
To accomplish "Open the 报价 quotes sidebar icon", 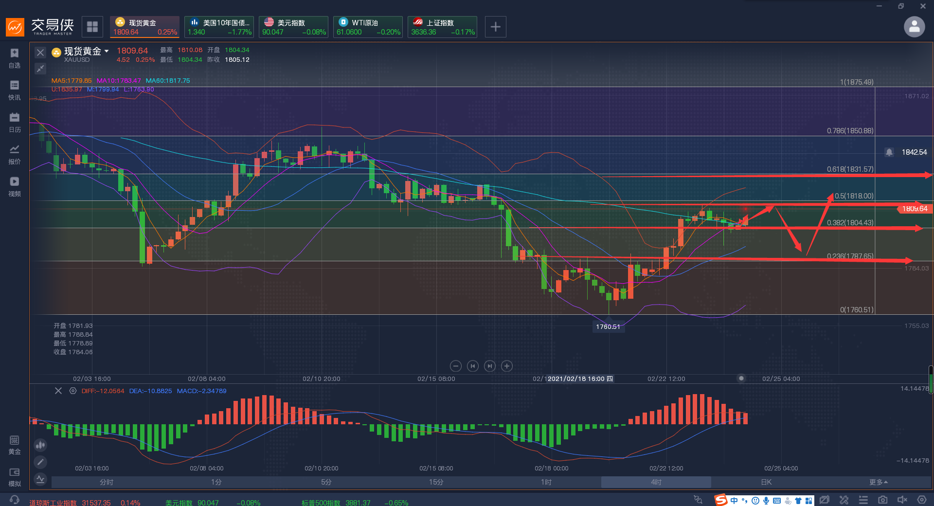I will (15, 154).
